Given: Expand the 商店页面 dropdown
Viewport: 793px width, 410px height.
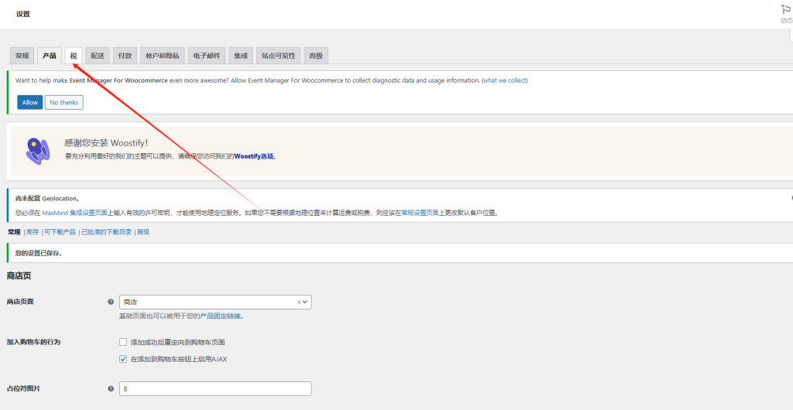Looking at the screenshot, I should pyautogui.click(x=306, y=302).
